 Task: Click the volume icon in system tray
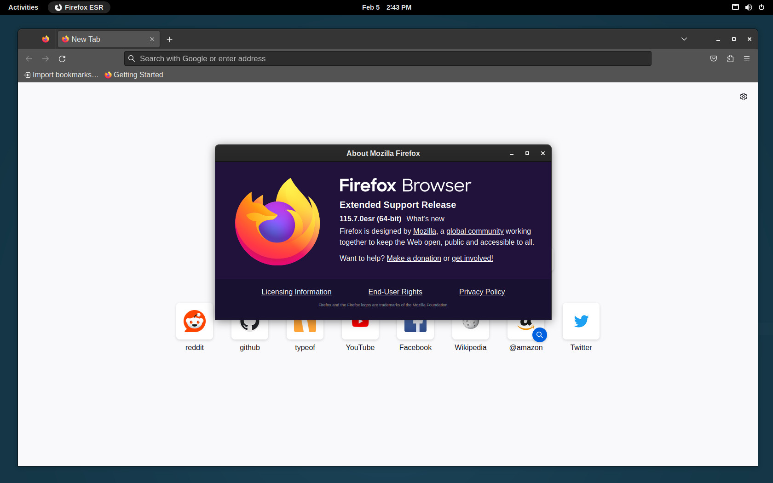pyautogui.click(x=749, y=7)
